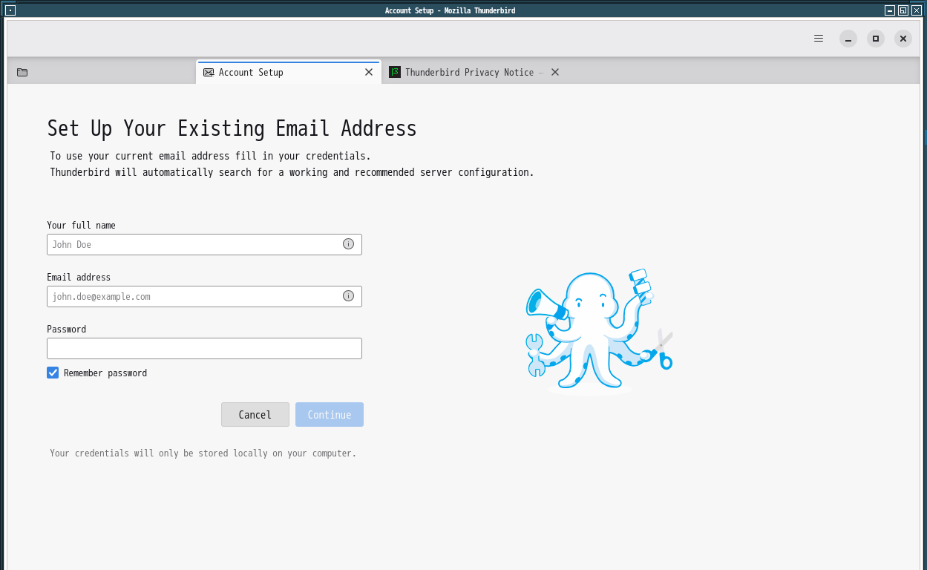Image resolution: width=927 pixels, height=570 pixels.
Task: Click the 'Your full name' label
Action: click(x=81, y=225)
